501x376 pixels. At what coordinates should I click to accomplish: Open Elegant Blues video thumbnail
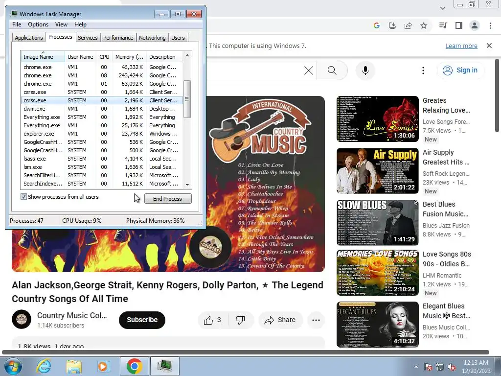[x=377, y=325]
